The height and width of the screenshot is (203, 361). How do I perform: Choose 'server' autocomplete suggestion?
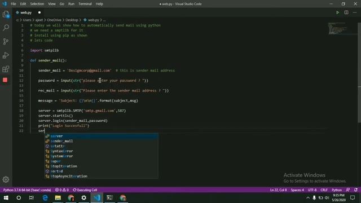(102, 136)
